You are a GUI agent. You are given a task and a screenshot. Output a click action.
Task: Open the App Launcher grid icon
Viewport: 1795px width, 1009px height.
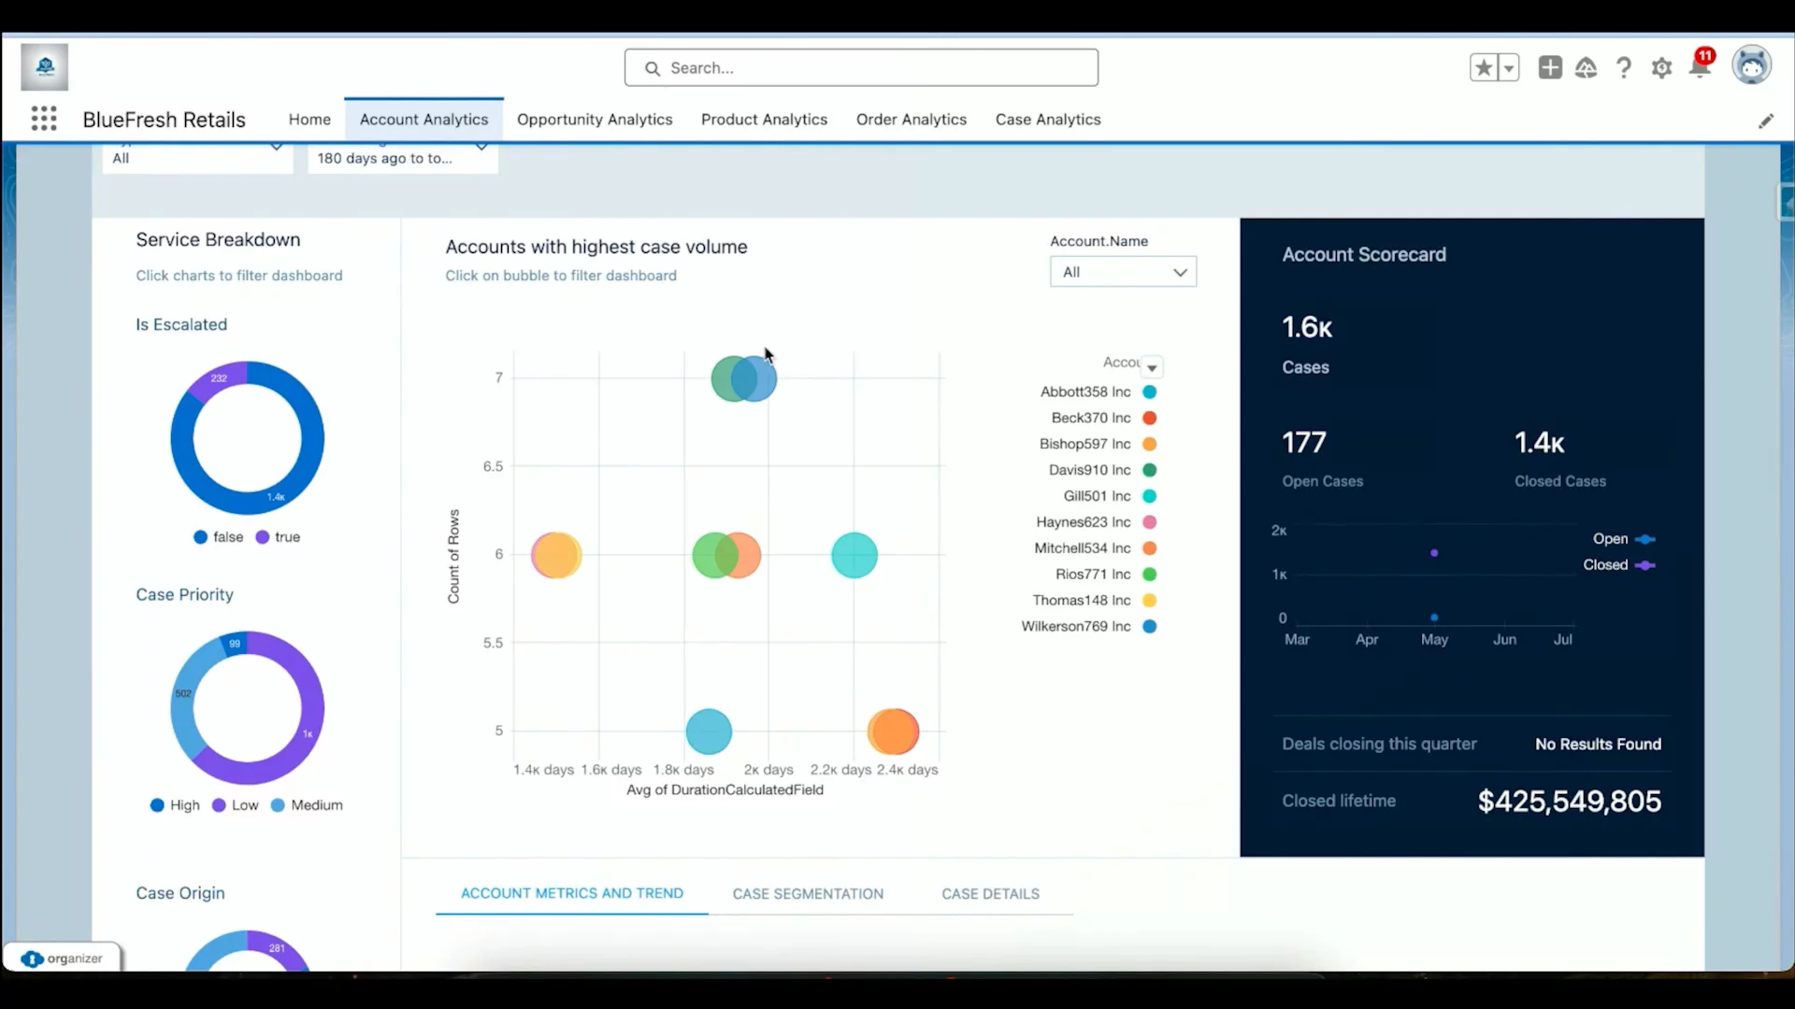point(43,119)
